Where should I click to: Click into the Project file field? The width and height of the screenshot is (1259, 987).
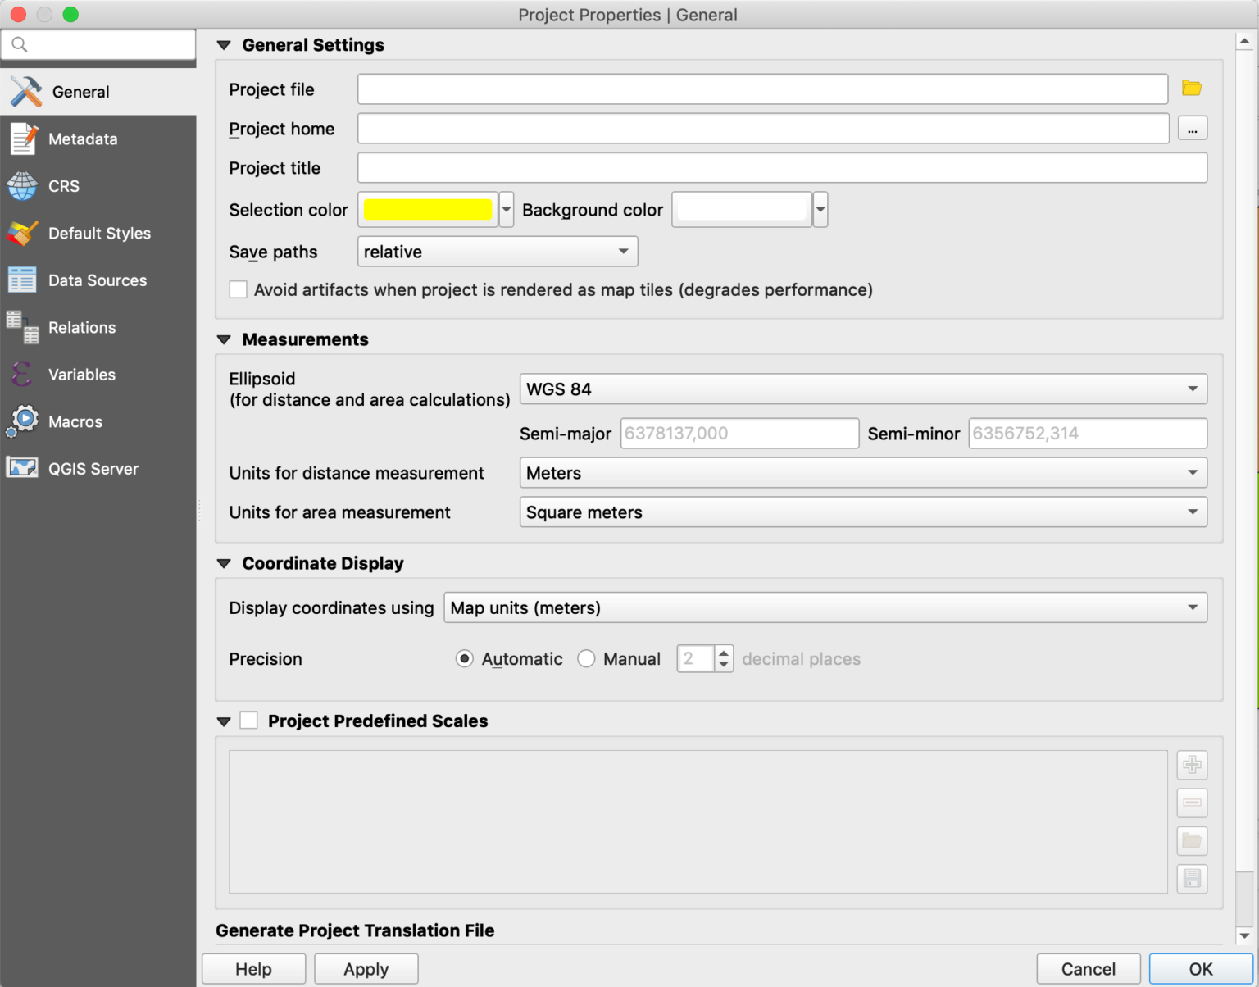click(x=763, y=89)
